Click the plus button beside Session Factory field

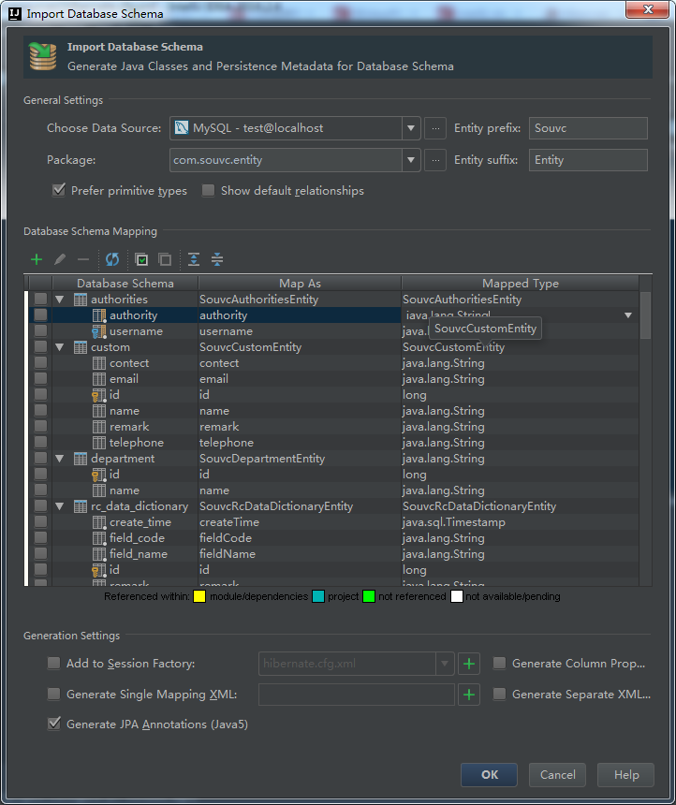click(469, 664)
